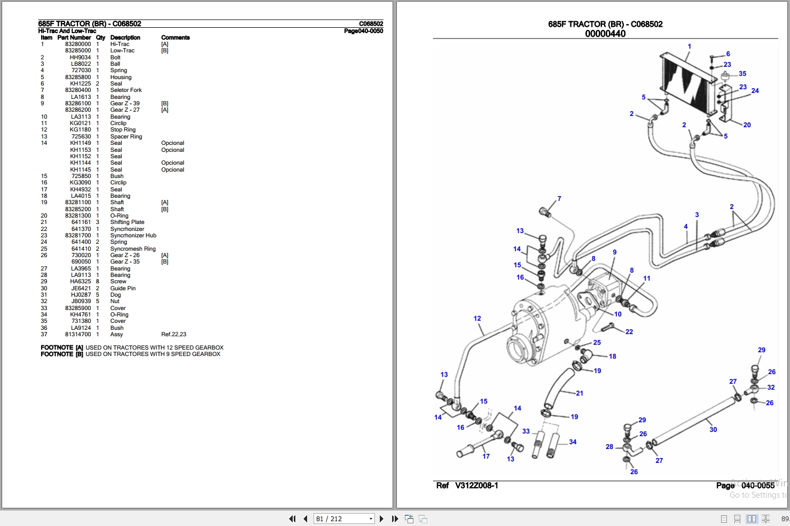Image resolution: width=790 pixels, height=526 pixels.
Task: Click the Page040-0050 label on parts list
Action: coord(364,31)
